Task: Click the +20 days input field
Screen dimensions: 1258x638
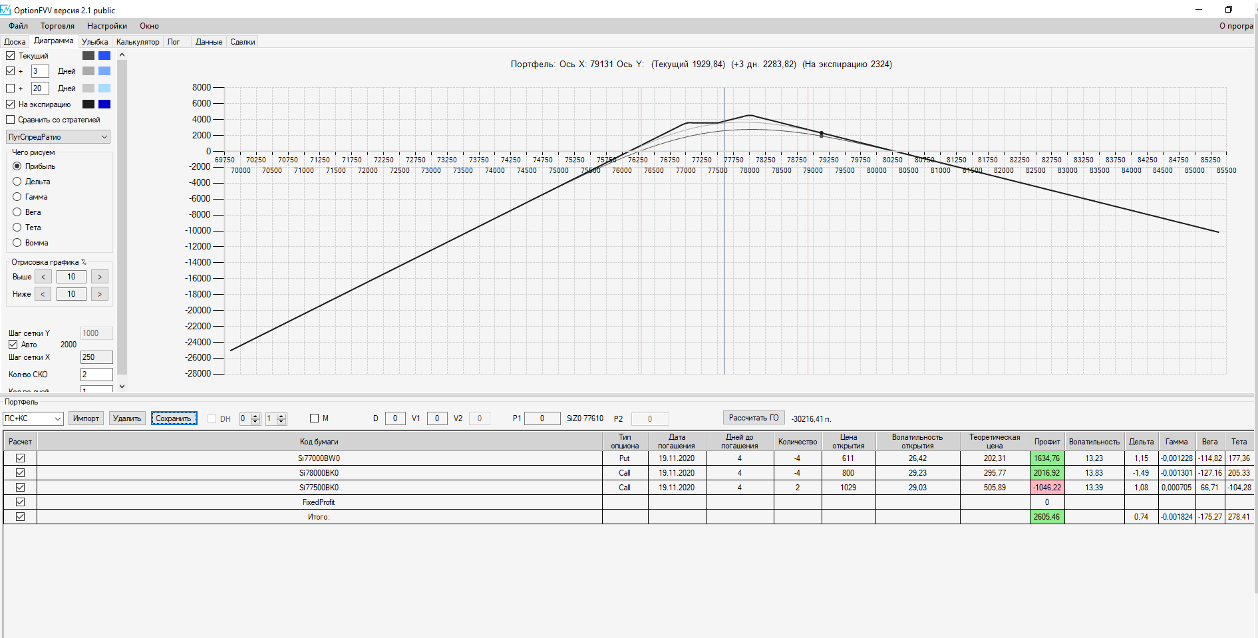Action: (x=40, y=88)
